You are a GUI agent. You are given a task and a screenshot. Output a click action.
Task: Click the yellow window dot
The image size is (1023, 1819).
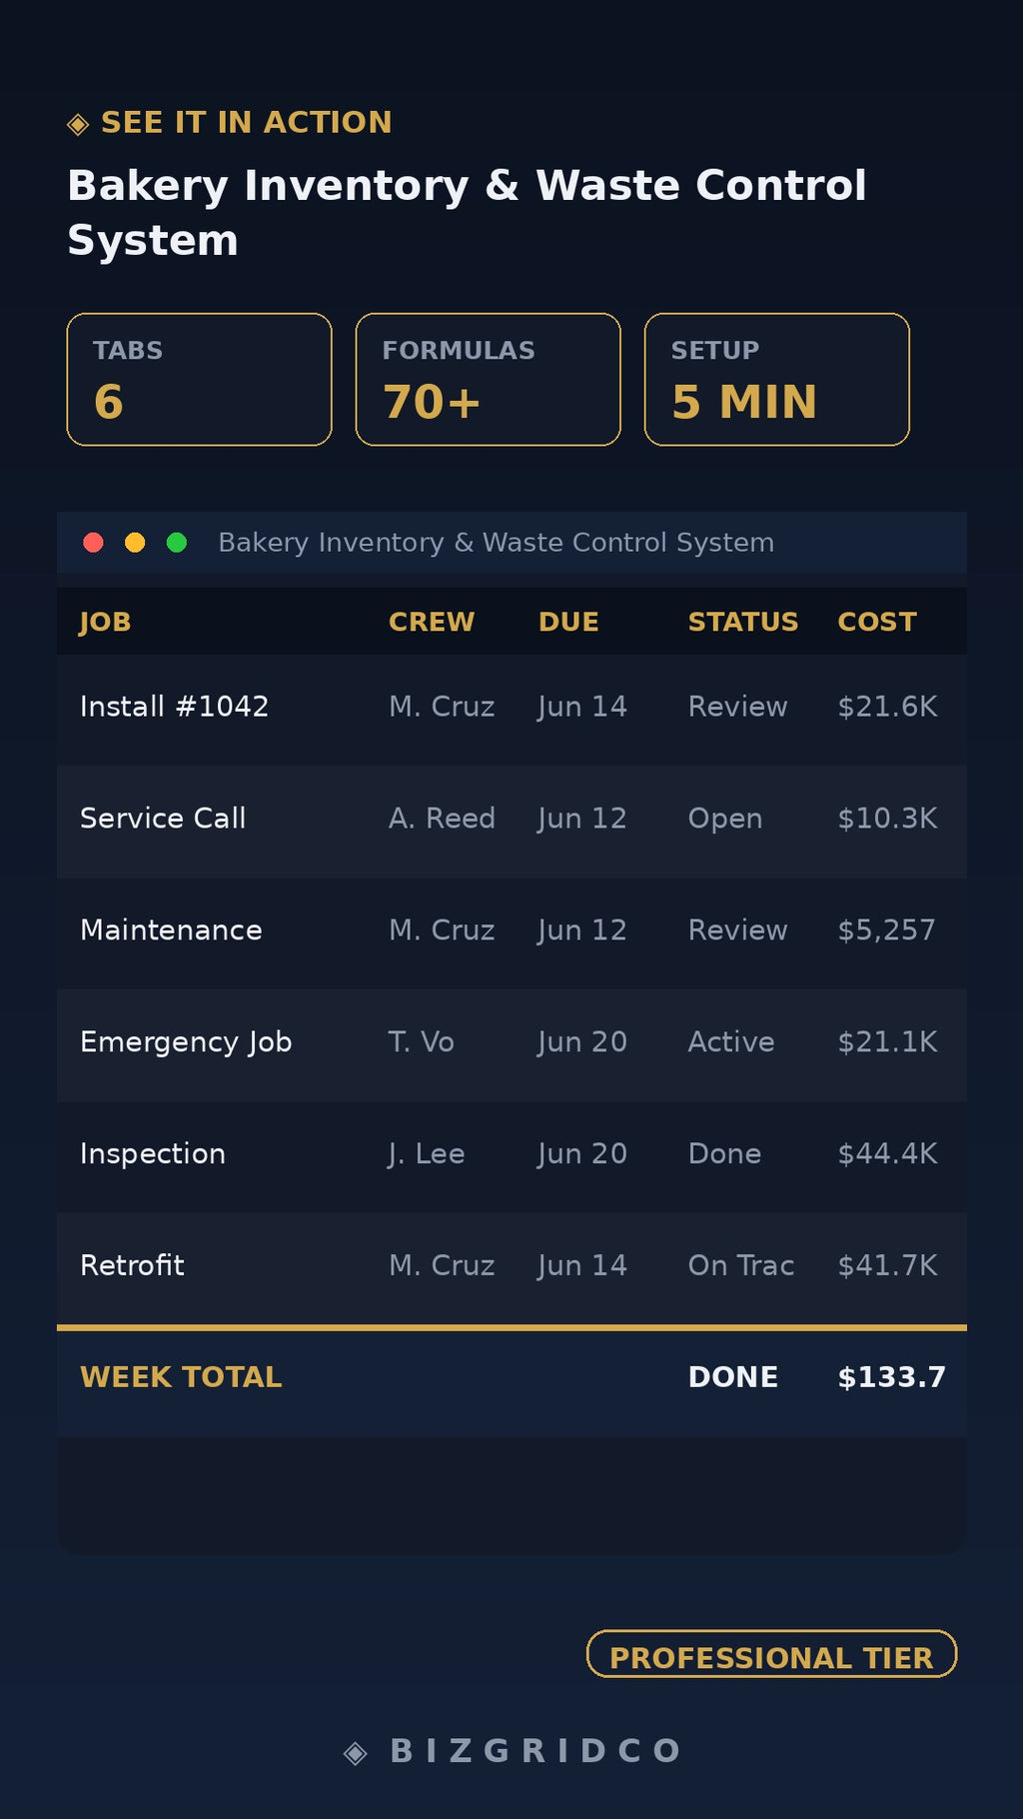[x=135, y=543]
